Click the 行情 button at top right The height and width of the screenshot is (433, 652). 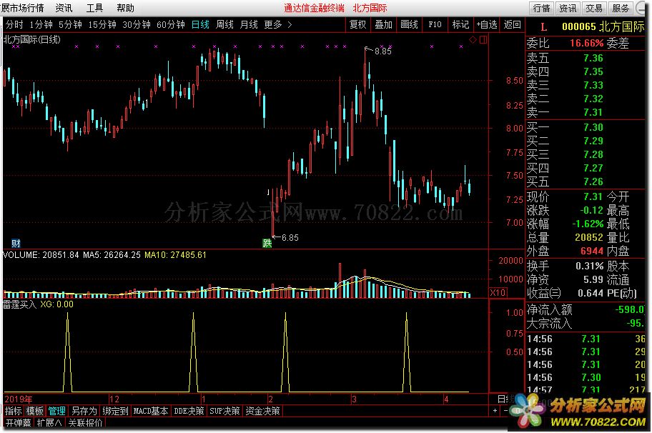coord(541,9)
